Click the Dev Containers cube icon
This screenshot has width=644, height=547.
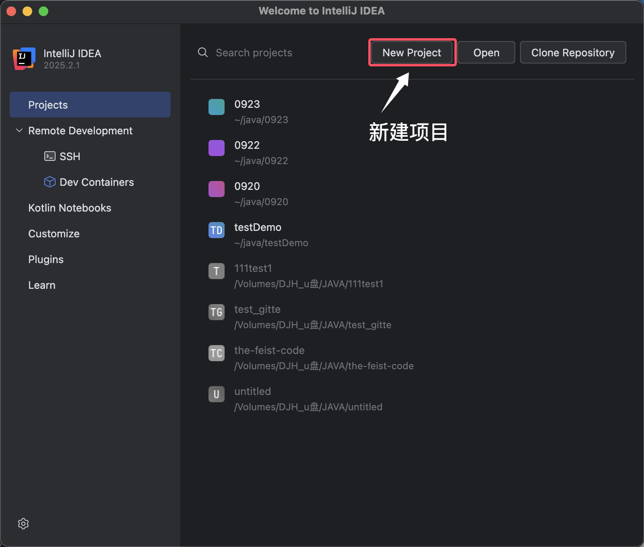(x=50, y=182)
